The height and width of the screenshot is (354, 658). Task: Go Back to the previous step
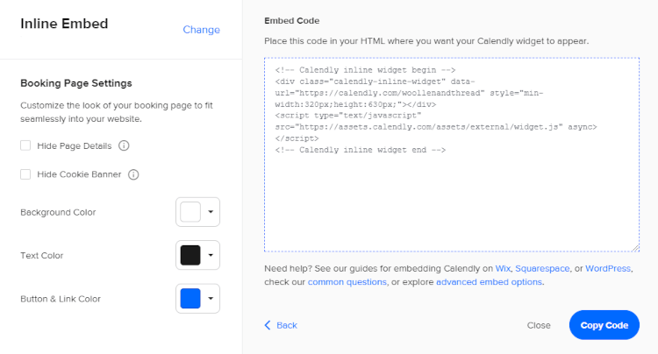pyautogui.click(x=281, y=325)
